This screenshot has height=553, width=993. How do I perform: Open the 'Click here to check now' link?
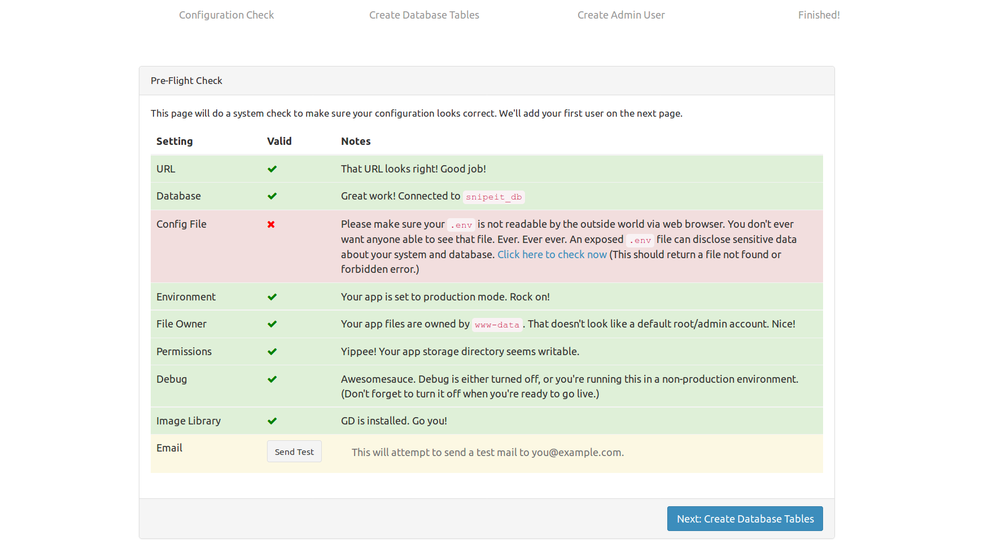(552, 255)
